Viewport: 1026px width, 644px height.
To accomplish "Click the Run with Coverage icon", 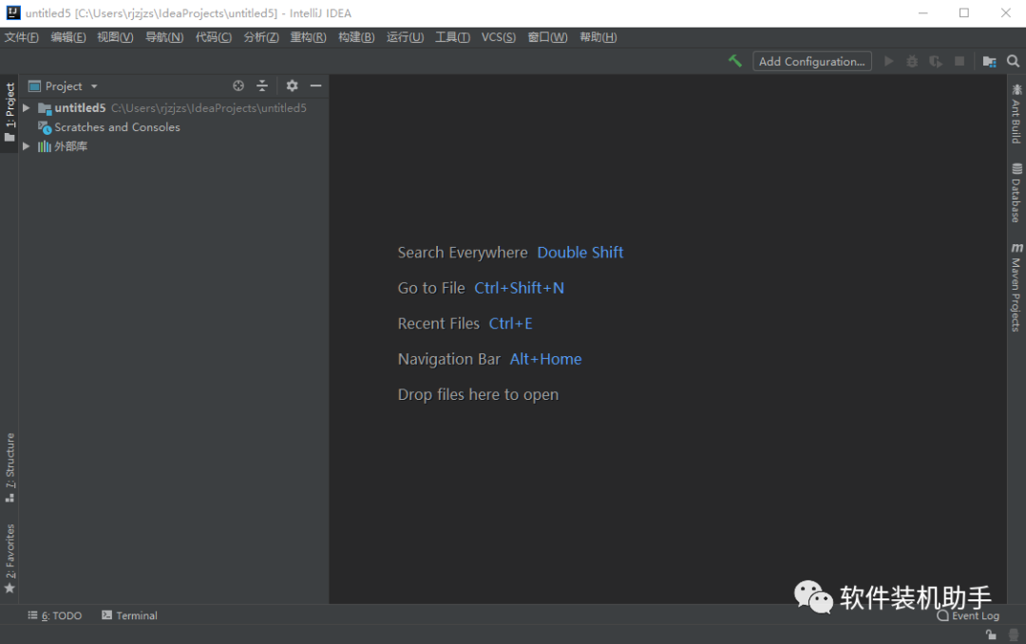I will tap(936, 61).
